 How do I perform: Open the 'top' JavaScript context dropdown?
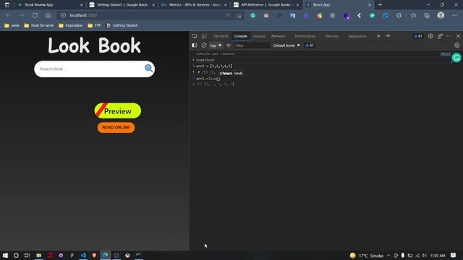(216, 45)
